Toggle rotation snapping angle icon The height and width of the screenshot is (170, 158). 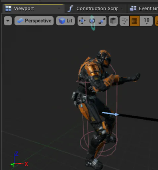click(x=157, y=21)
